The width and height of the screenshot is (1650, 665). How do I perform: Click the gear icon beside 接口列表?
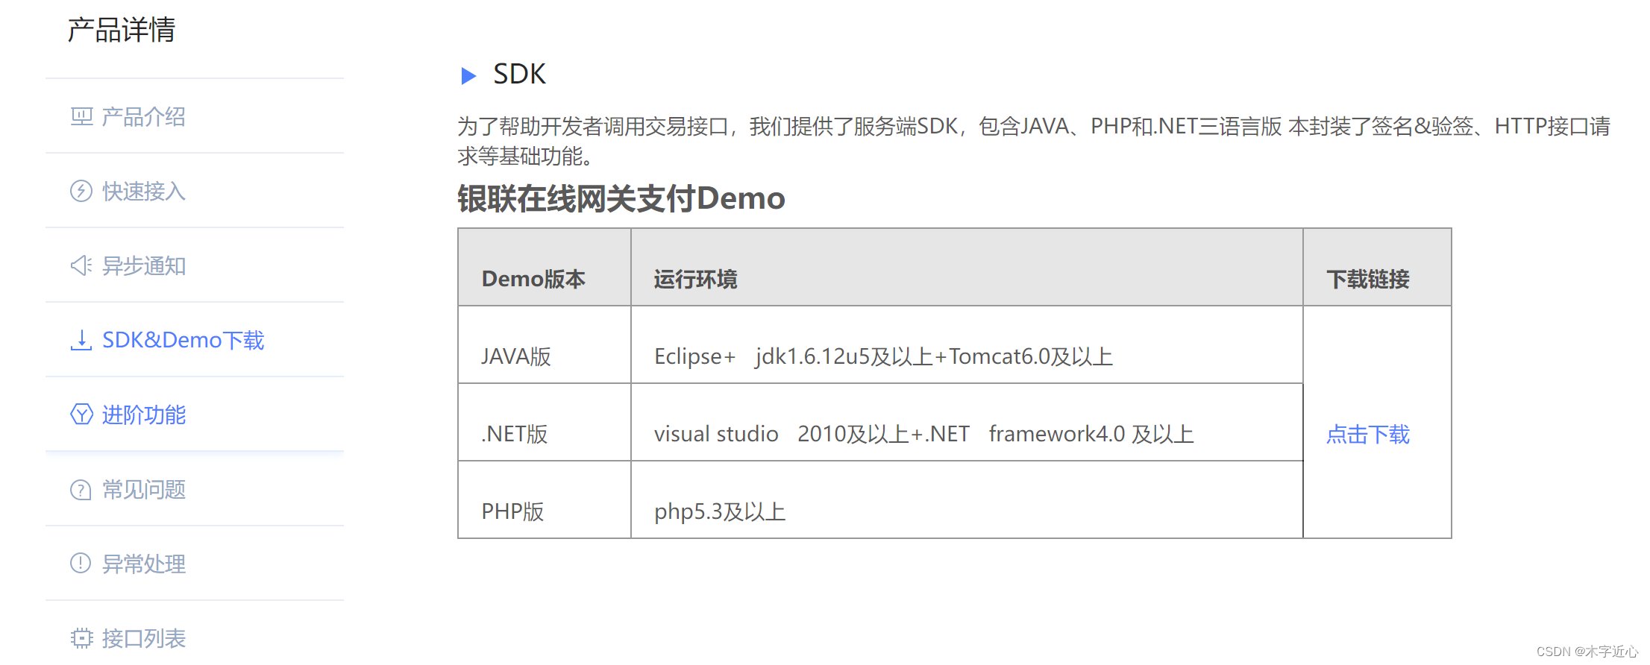coord(82,638)
